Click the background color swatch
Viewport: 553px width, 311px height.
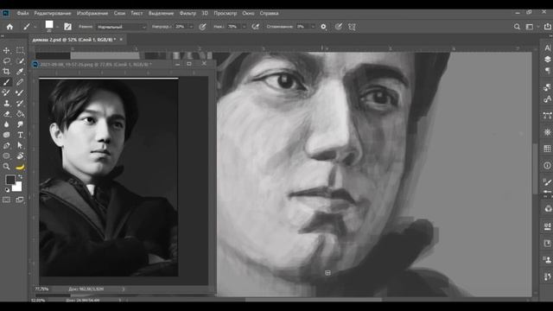tap(17, 187)
